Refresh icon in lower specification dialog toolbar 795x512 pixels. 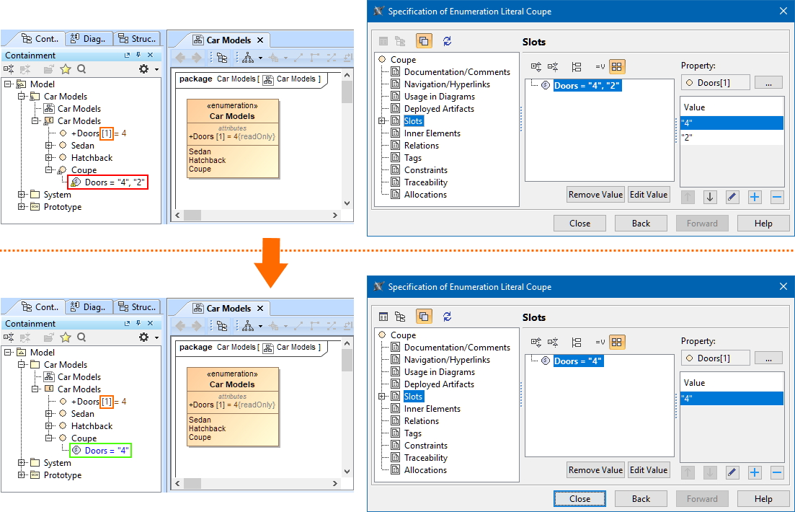447,317
